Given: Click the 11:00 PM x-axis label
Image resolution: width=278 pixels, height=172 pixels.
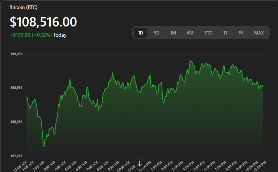Looking at the screenshot, I should [260, 166].
